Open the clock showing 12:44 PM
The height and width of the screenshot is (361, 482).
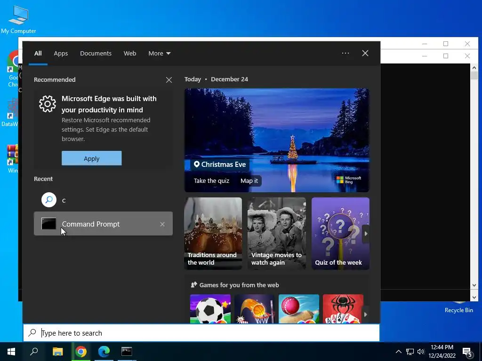[x=442, y=352]
